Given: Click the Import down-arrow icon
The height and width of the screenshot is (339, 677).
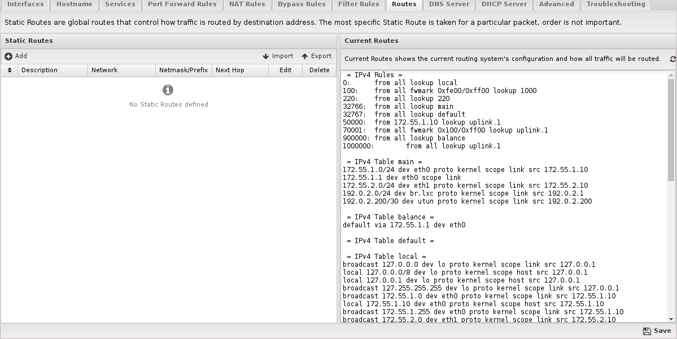Looking at the screenshot, I should click(x=265, y=56).
